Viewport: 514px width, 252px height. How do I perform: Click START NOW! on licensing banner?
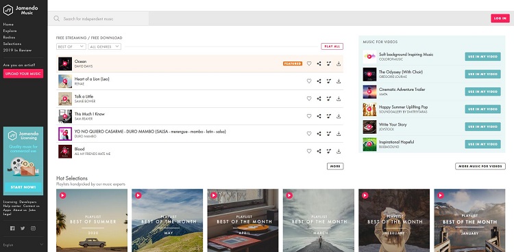coord(23,187)
